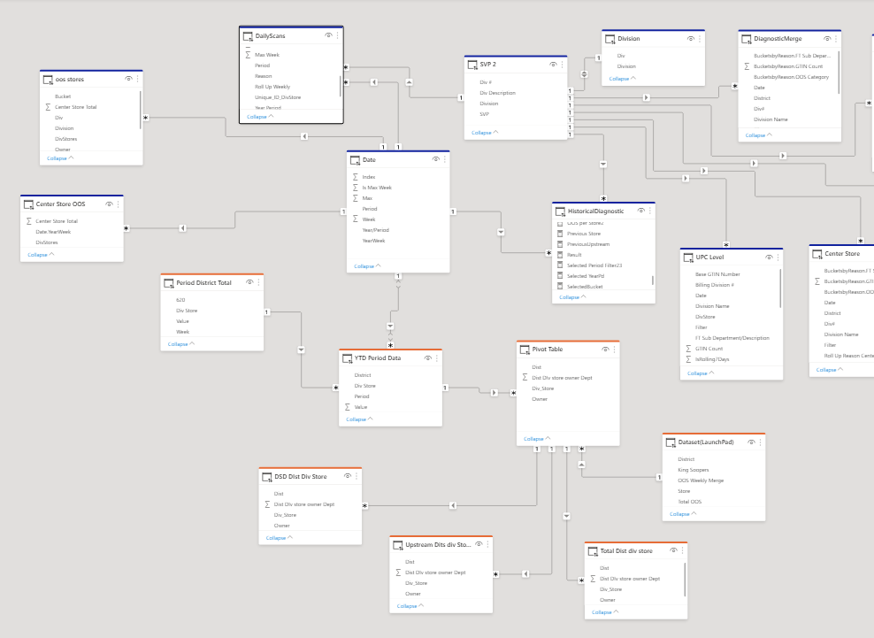The width and height of the screenshot is (874, 638).
Task: Click the Total Dist div store table icon
Action: tap(593, 551)
